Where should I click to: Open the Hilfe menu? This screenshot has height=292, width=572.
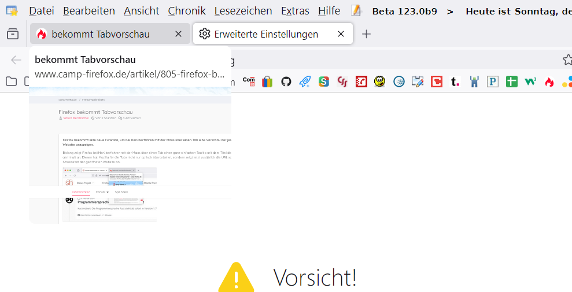click(x=329, y=11)
